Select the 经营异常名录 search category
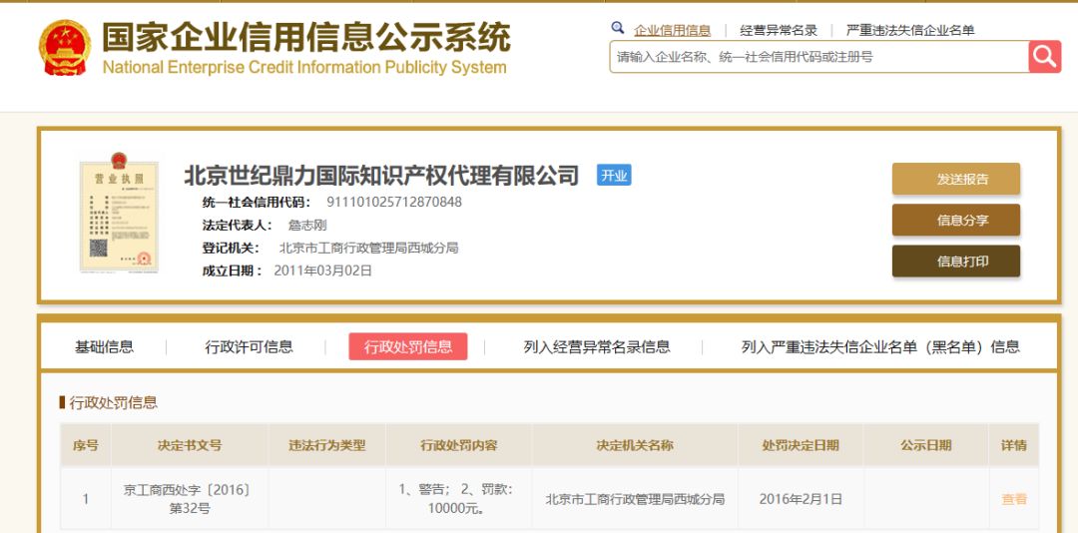This screenshot has height=533, width=1078. (779, 30)
